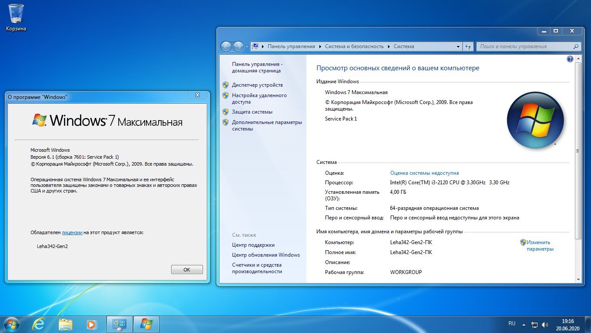This screenshot has height=333, width=591.
Task: Click Система и безопасность breadcrumb segment
Action: [354, 46]
